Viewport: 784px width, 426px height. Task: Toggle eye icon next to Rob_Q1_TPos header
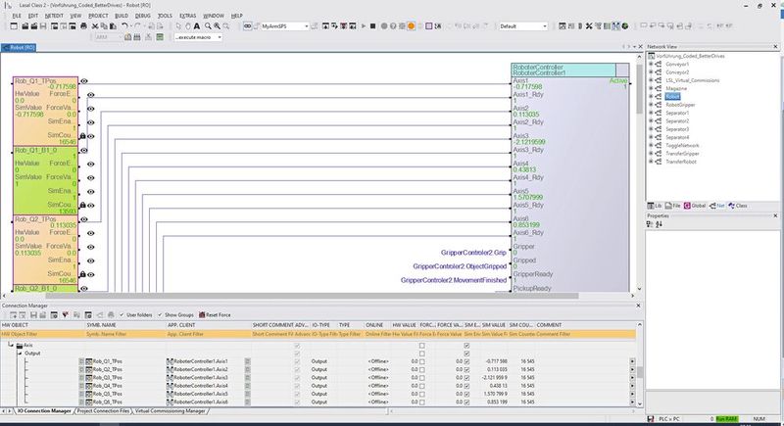(x=84, y=81)
